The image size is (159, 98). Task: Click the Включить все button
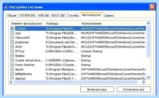[x=97, y=89]
